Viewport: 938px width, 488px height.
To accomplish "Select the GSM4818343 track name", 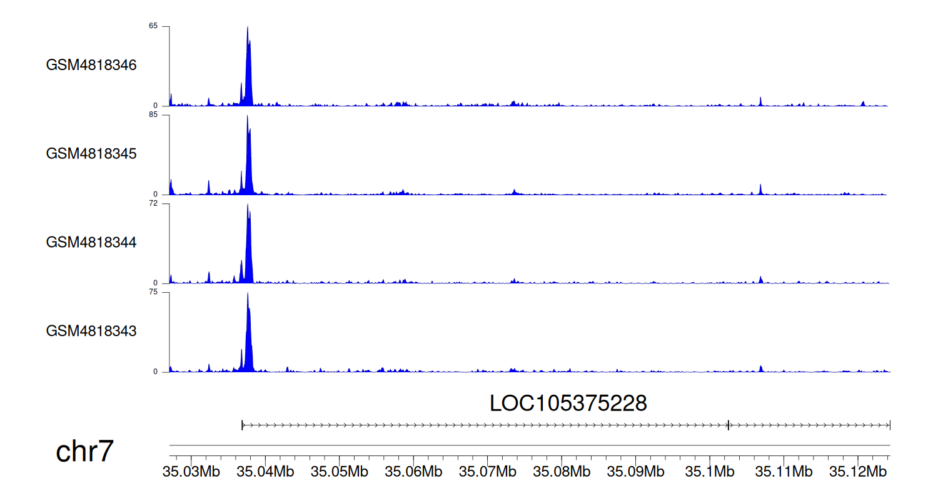I will click(91, 330).
